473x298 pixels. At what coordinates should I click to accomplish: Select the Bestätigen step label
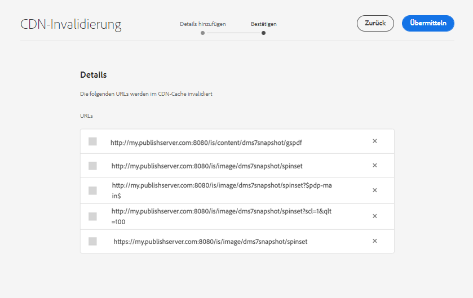click(x=264, y=24)
